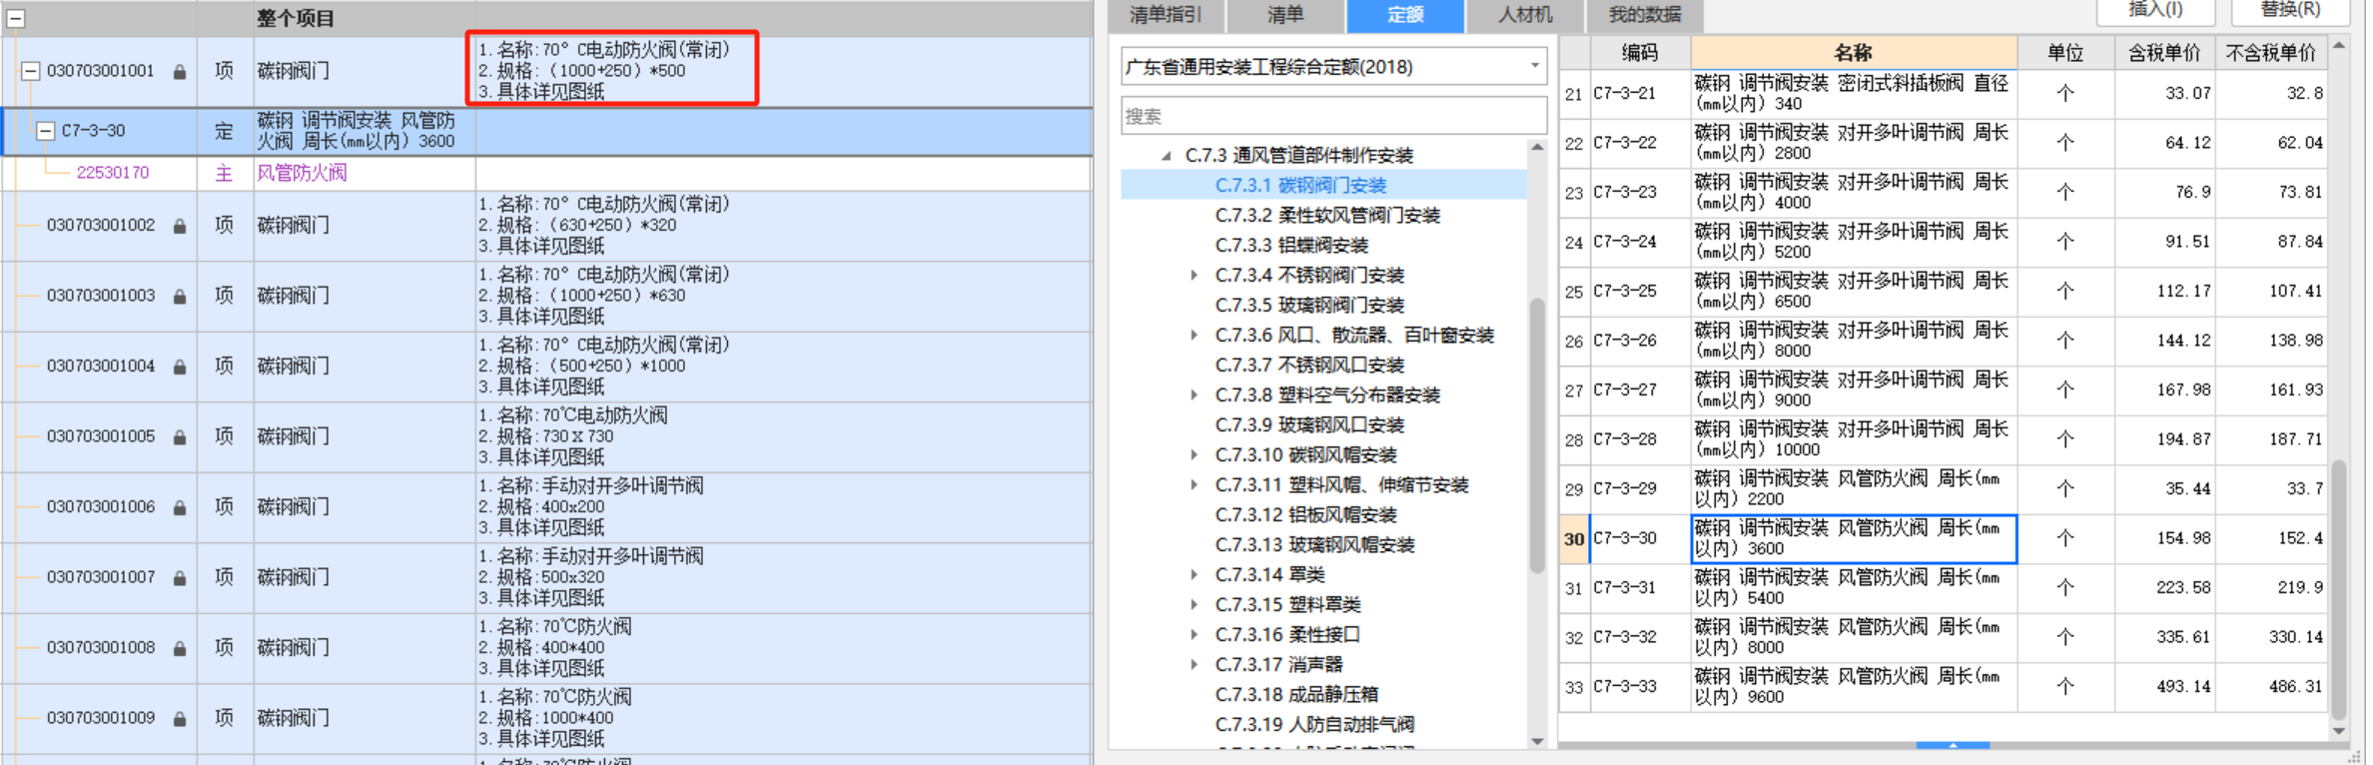Open the 广东省通用安装工程综合定额(2018) dropdown
The height and width of the screenshot is (765, 2373).
(x=1534, y=67)
